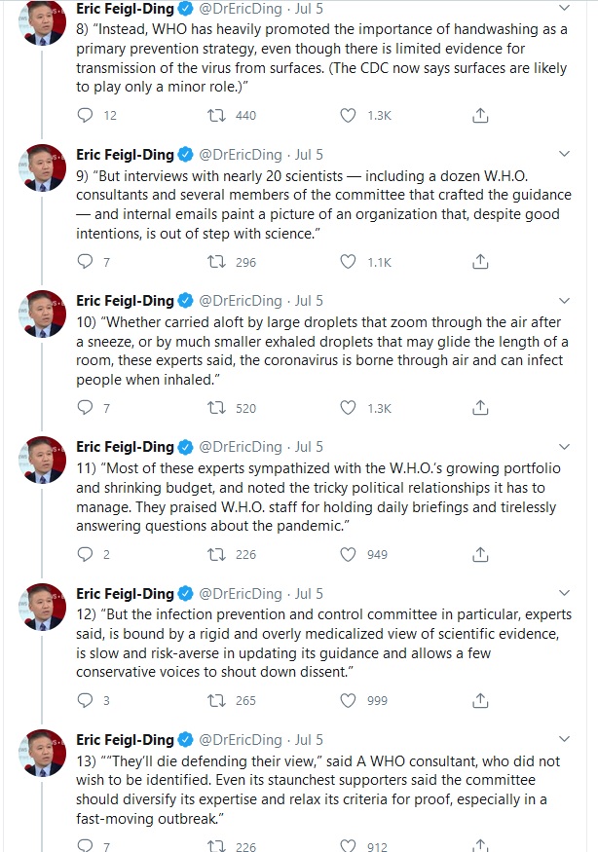
Task: Share tweet 9 about W.H.O. interviews
Action: pyautogui.click(x=479, y=262)
